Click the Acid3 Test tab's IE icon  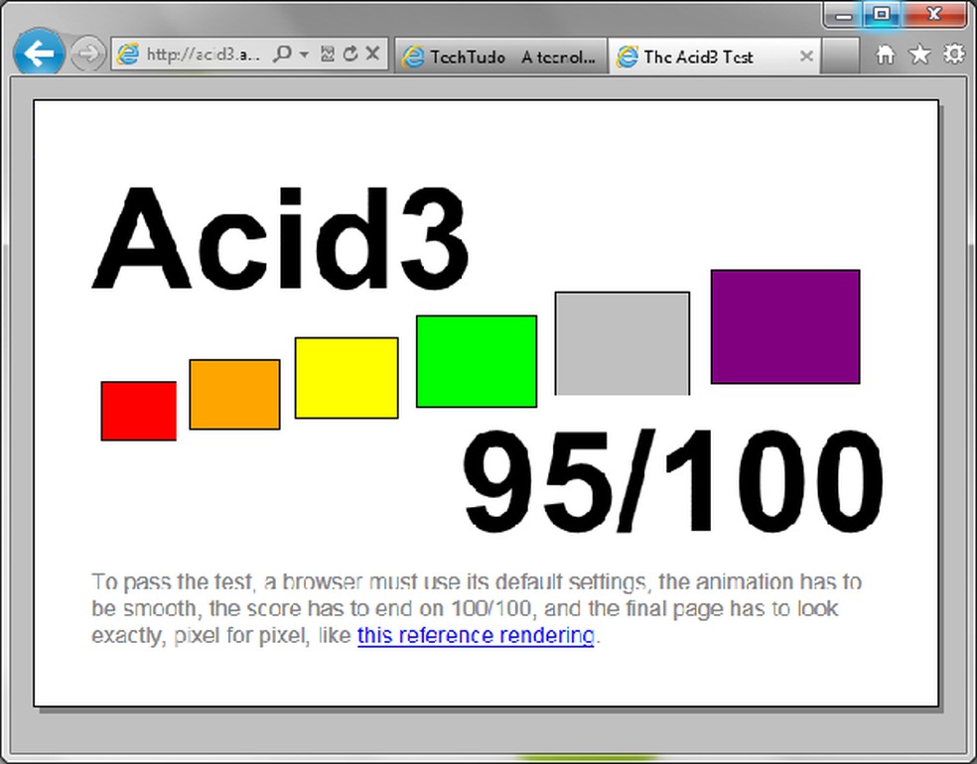[627, 57]
